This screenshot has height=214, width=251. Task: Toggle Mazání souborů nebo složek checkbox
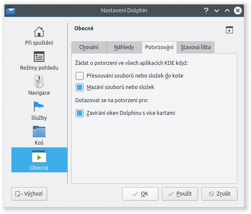(80, 87)
